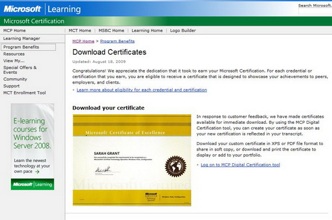Open MSBC Home navigation item
Image resolution: width=332 pixels, height=220 pixels.
coord(112,30)
